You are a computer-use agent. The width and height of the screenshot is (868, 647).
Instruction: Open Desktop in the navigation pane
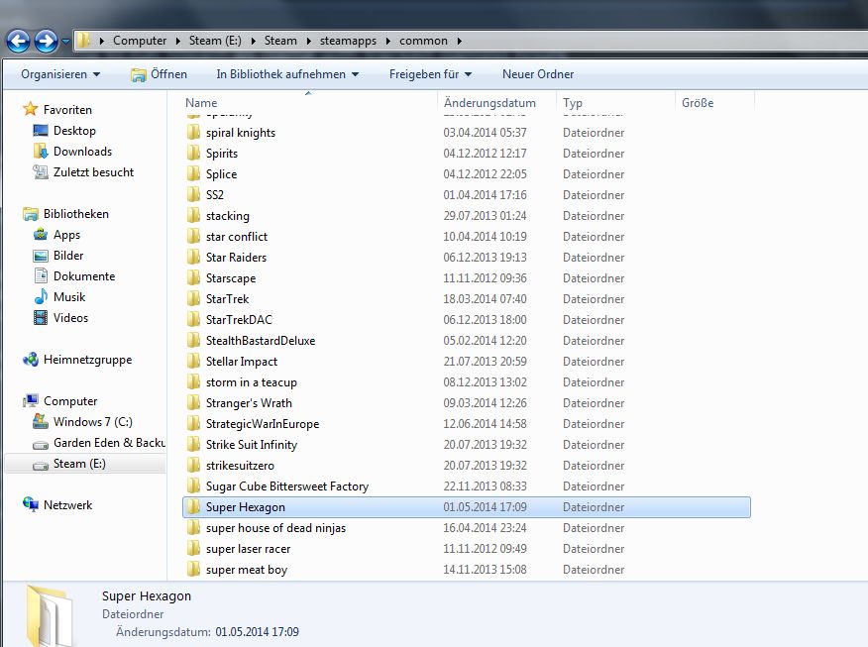coord(74,131)
